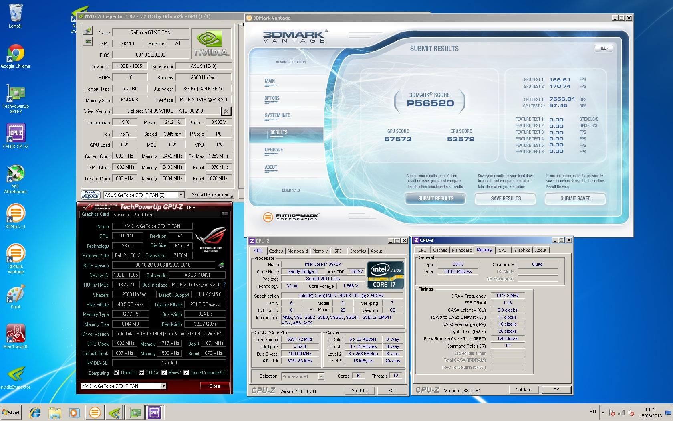
Task: Open the CPUID CPU-Z desktop shortcut
Action: (x=16, y=136)
